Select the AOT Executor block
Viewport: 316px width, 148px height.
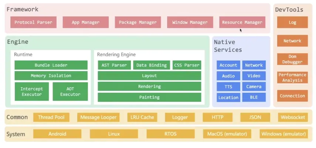(x=70, y=91)
